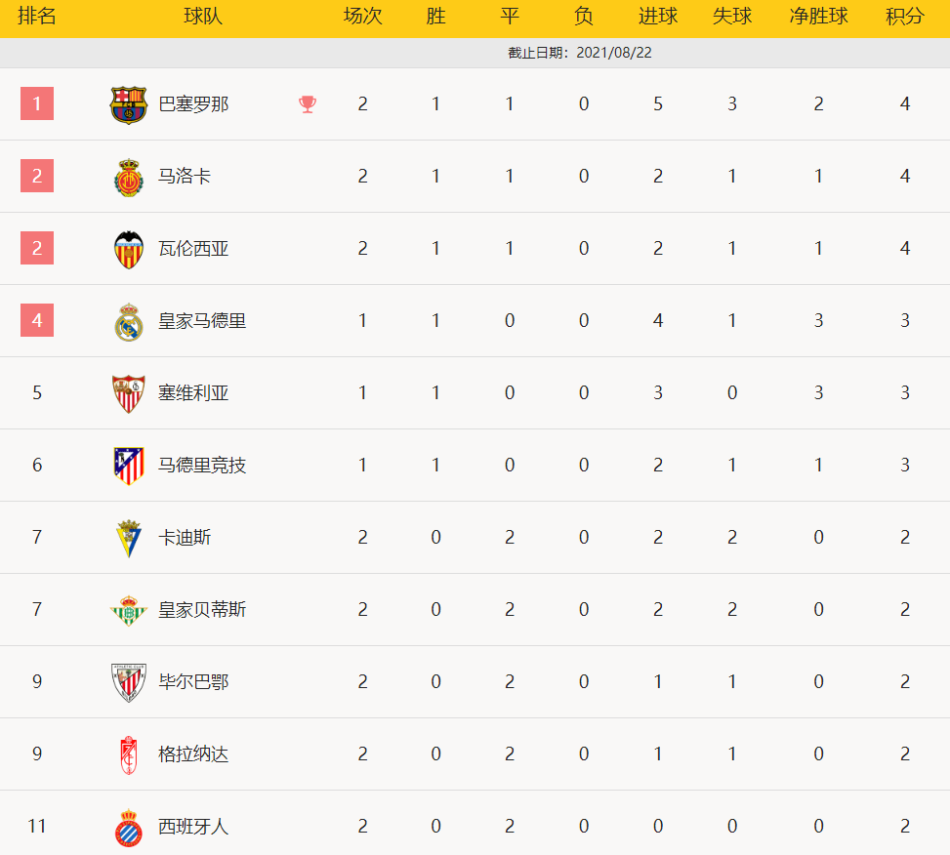Click the Sevilla club crest

[x=128, y=393]
